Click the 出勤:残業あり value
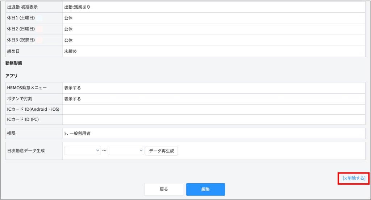The height and width of the screenshot is (200, 371). click(77, 7)
